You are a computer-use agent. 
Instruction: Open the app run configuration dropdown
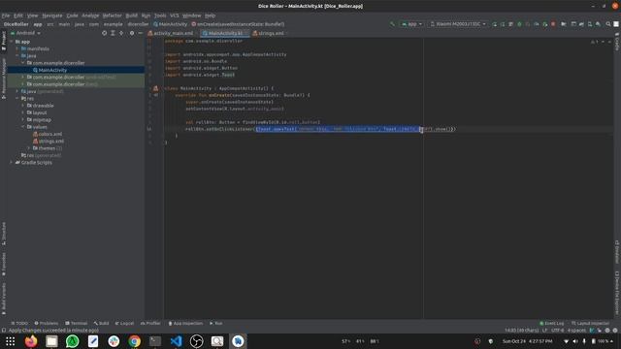pos(411,24)
